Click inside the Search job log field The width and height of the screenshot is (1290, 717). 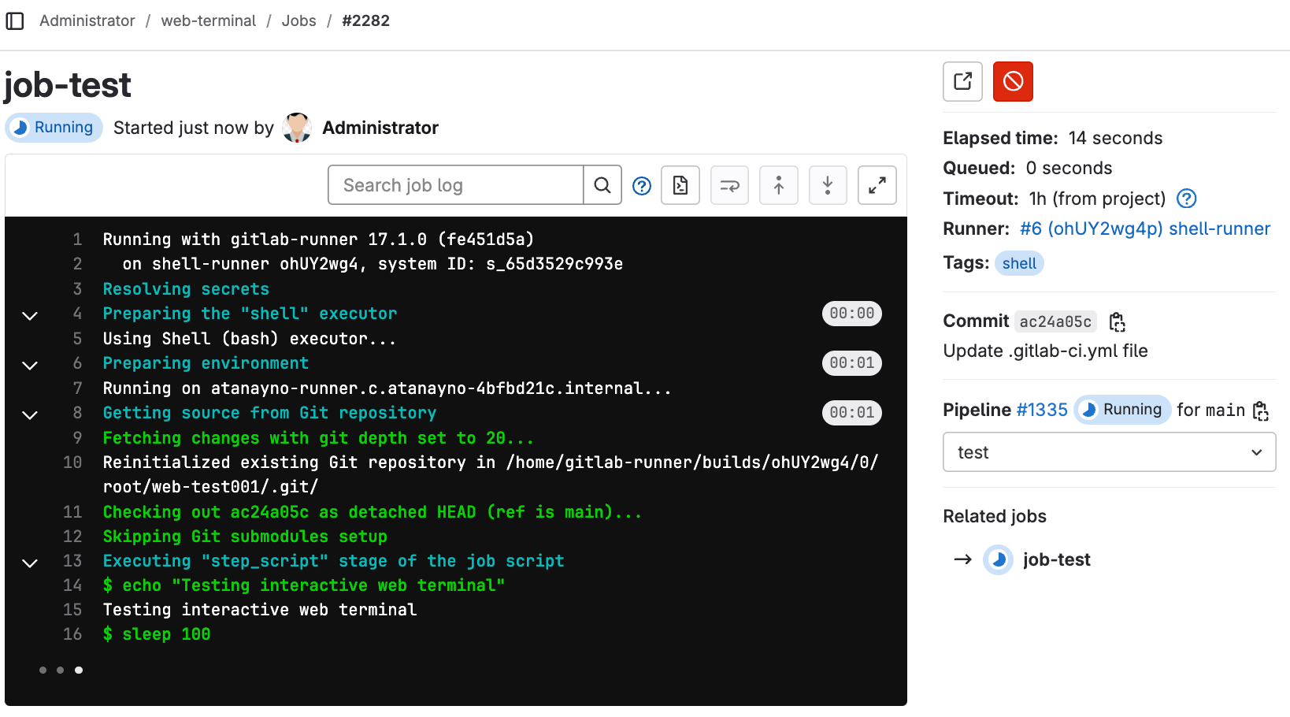(x=455, y=184)
